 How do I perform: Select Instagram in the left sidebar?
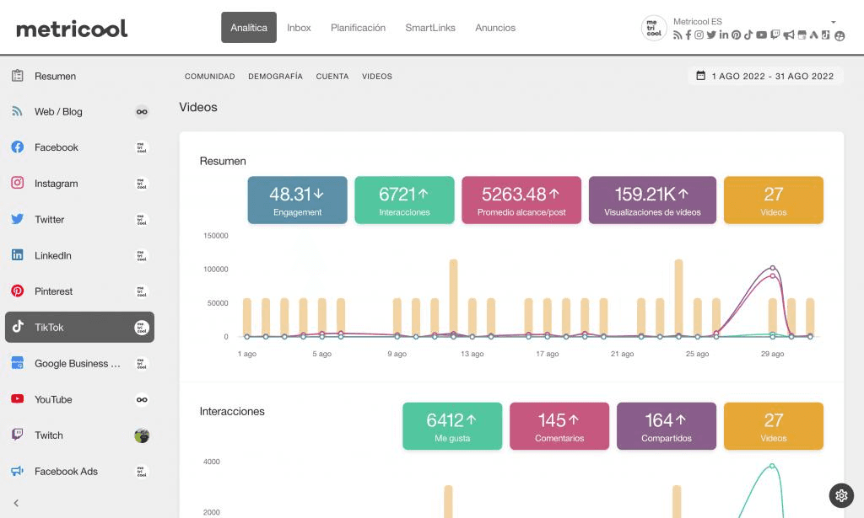[x=79, y=183]
